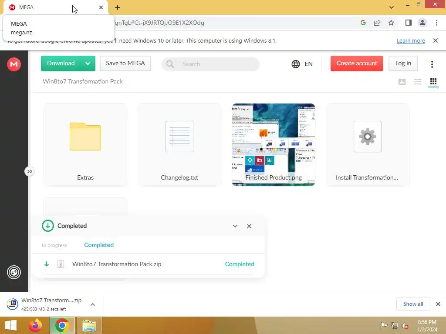
Task: Bookmark this page with star icon
Action: 391,23
